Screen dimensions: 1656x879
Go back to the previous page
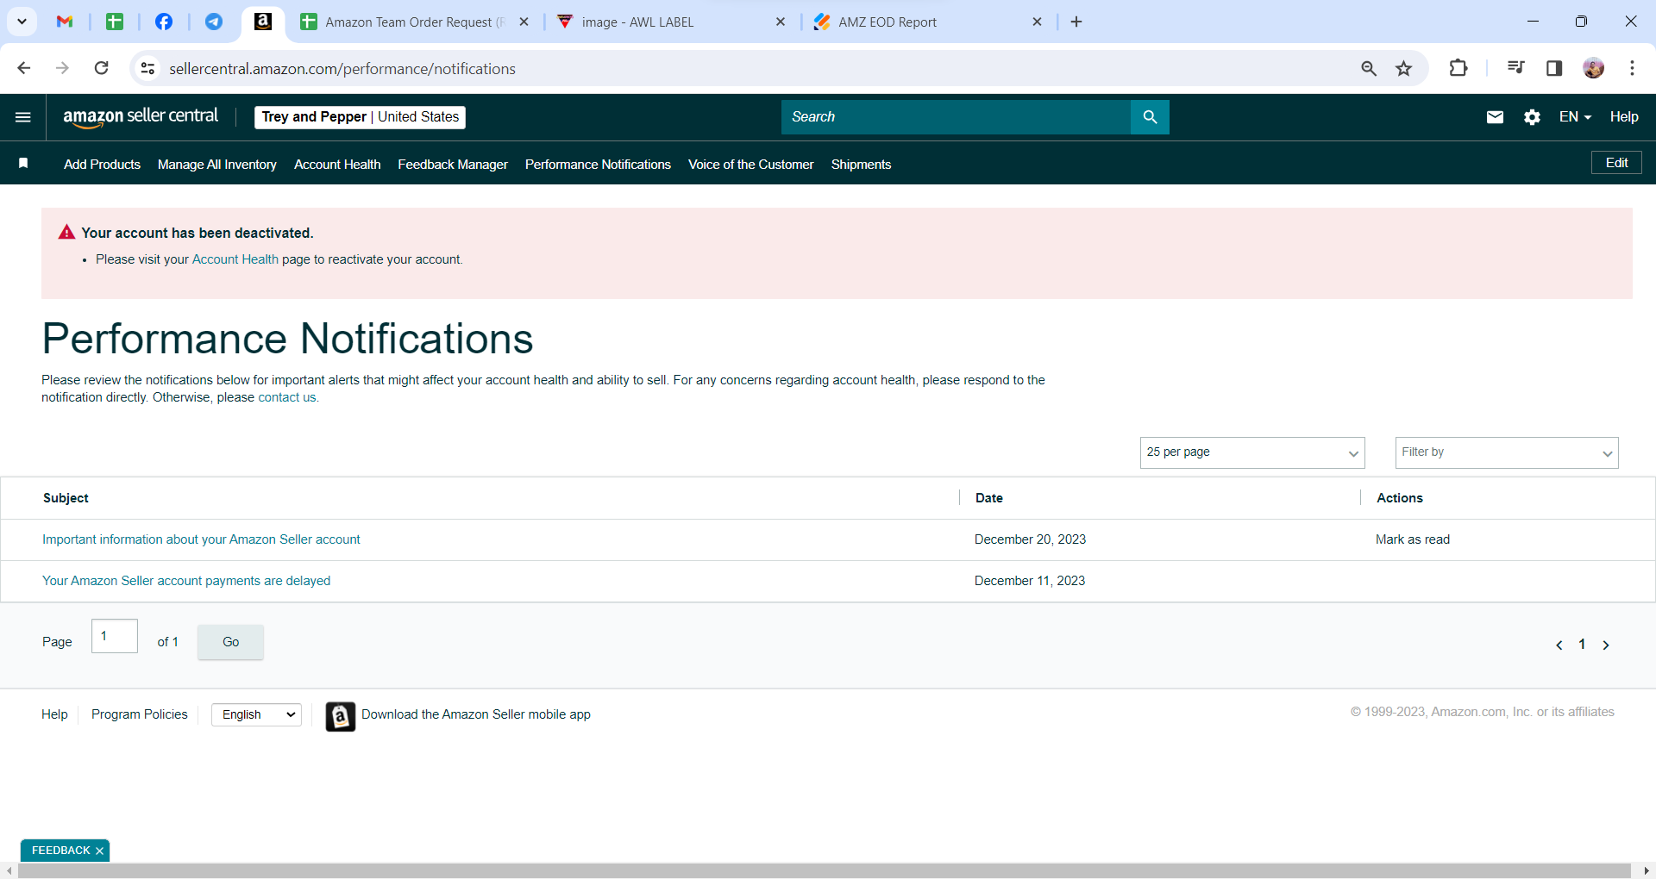[x=24, y=68]
